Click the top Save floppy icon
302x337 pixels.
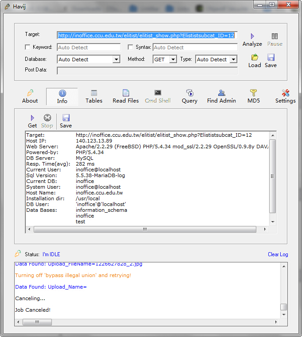(271, 57)
